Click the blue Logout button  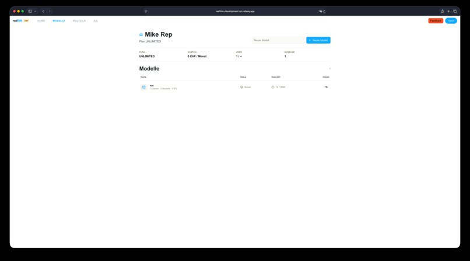pos(451,20)
